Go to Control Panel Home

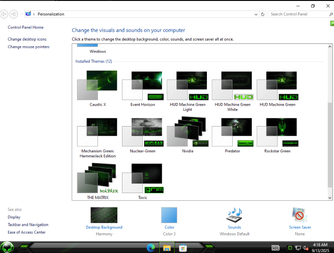pyautogui.click(x=25, y=27)
